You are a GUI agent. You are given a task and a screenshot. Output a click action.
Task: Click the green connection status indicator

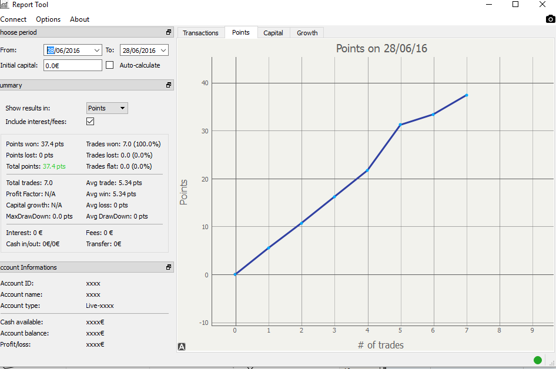click(x=538, y=360)
